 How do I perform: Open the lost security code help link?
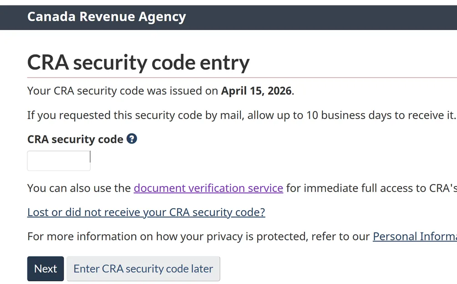coord(146,212)
